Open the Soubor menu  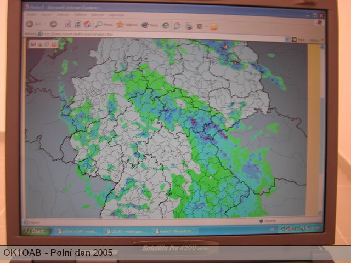click(x=32, y=14)
